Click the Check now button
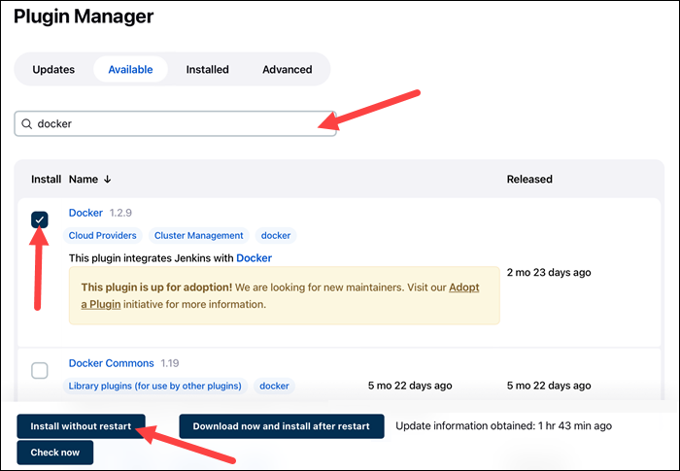The height and width of the screenshot is (471, 680). coord(55,453)
